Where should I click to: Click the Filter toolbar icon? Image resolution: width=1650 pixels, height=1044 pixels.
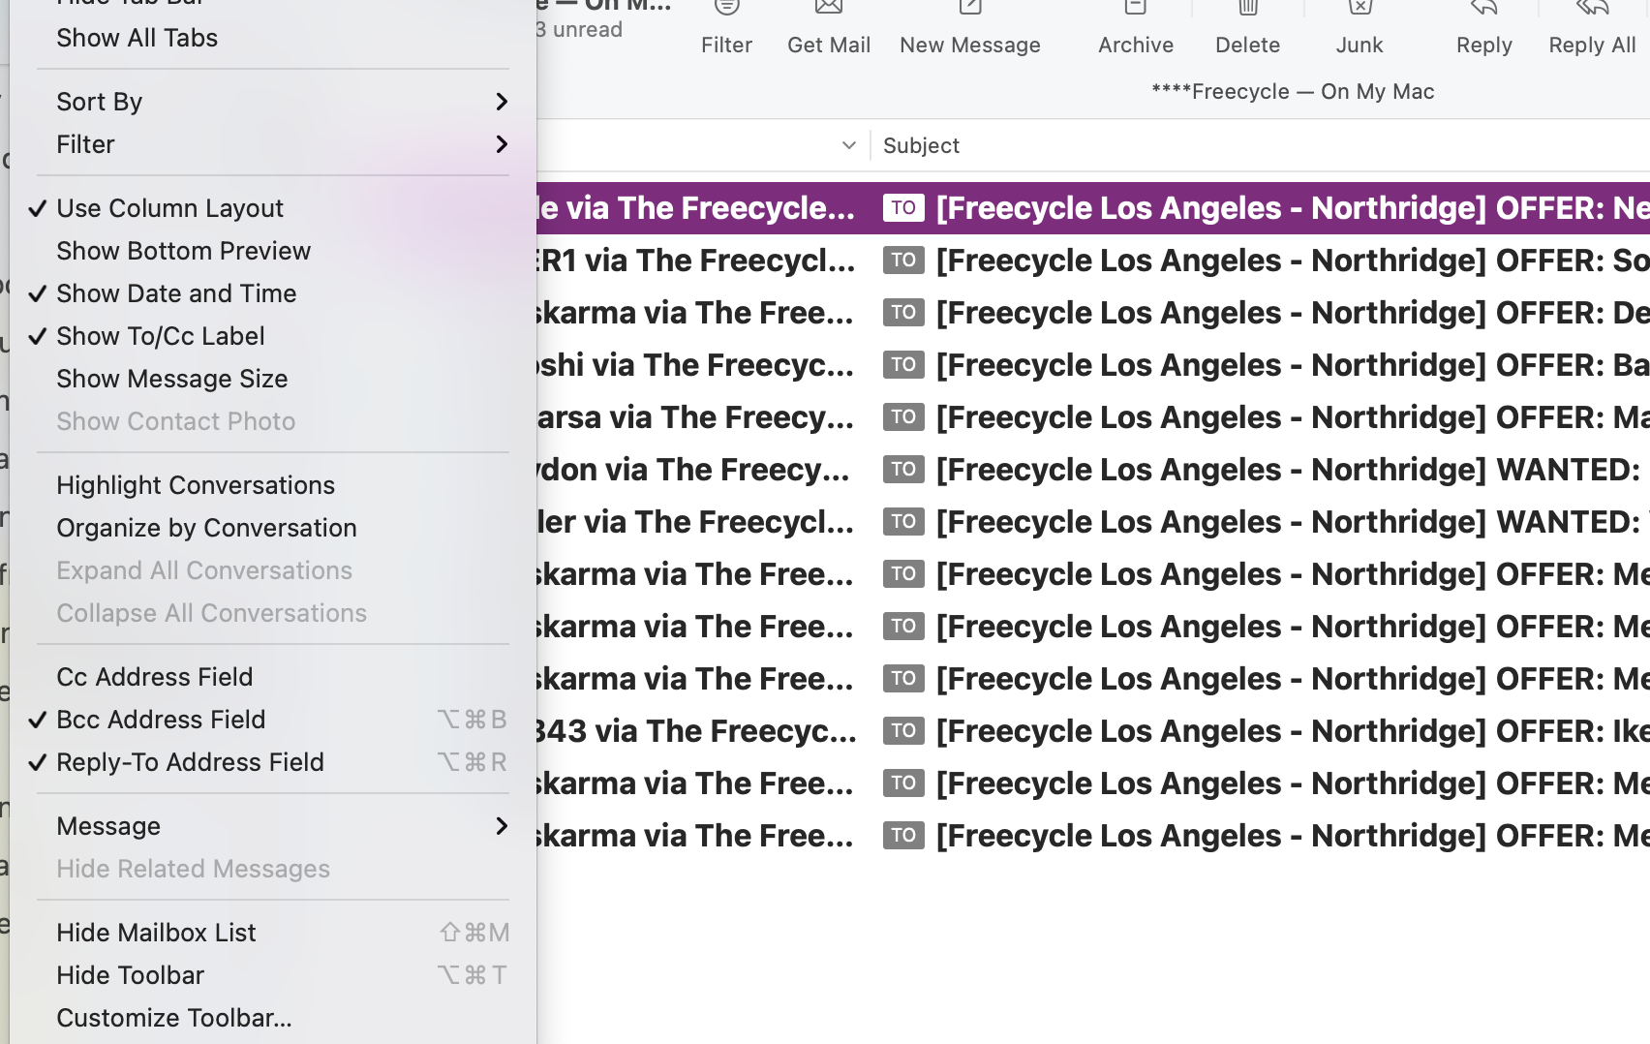pyautogui.click(x=726, y=8)
